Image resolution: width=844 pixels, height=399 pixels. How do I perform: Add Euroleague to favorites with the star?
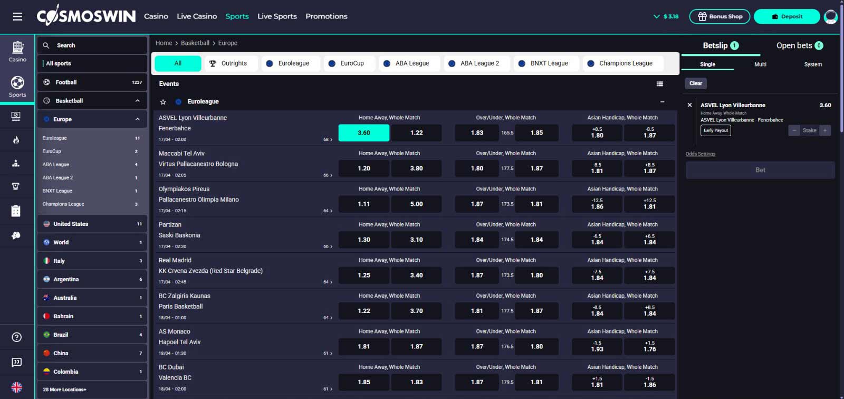163,102
